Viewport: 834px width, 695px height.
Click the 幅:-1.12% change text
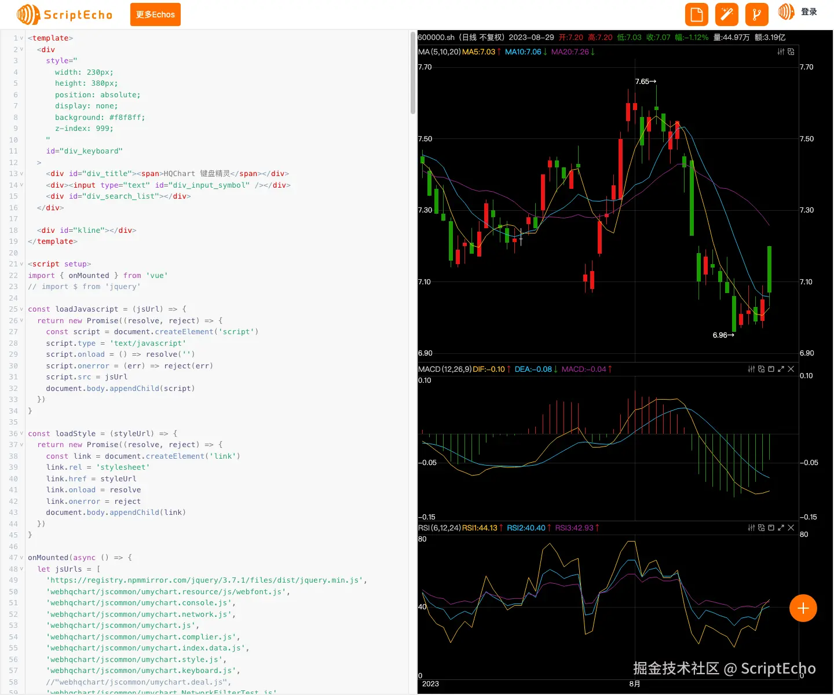pyautogui.click(x=692, y=37)
